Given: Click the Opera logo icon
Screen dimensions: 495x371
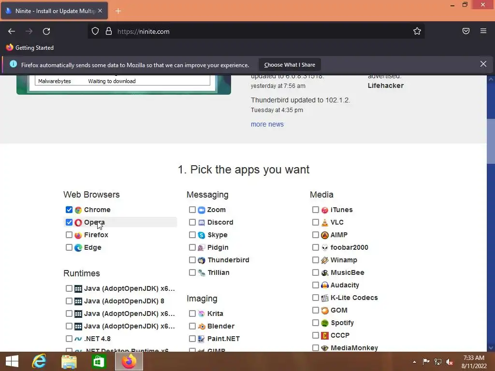Looking at the screenshot, I should pyautogui.click(x=78, y=222).
